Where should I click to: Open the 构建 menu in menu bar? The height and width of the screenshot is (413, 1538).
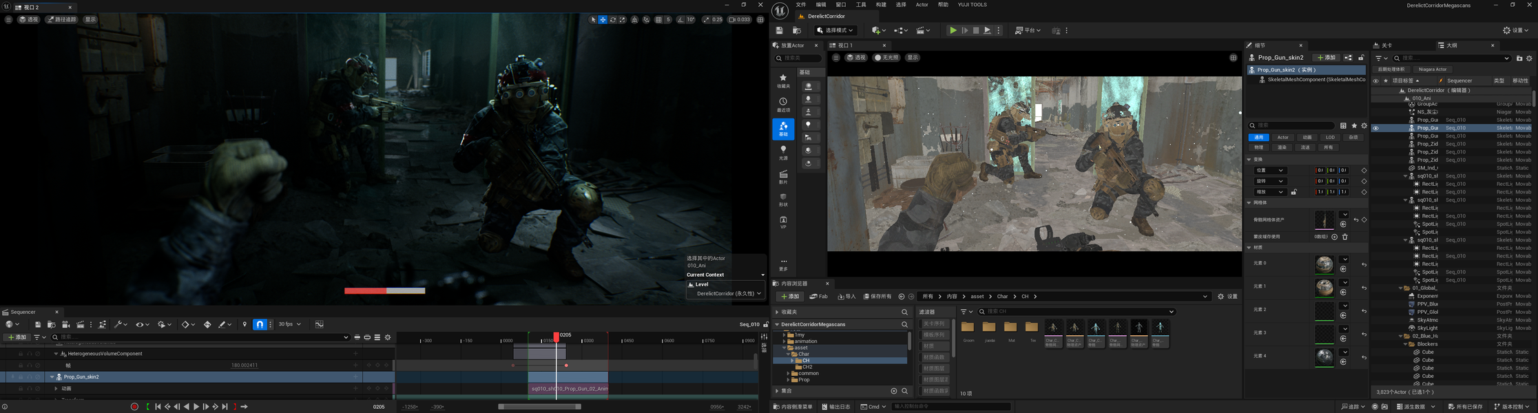881,5
